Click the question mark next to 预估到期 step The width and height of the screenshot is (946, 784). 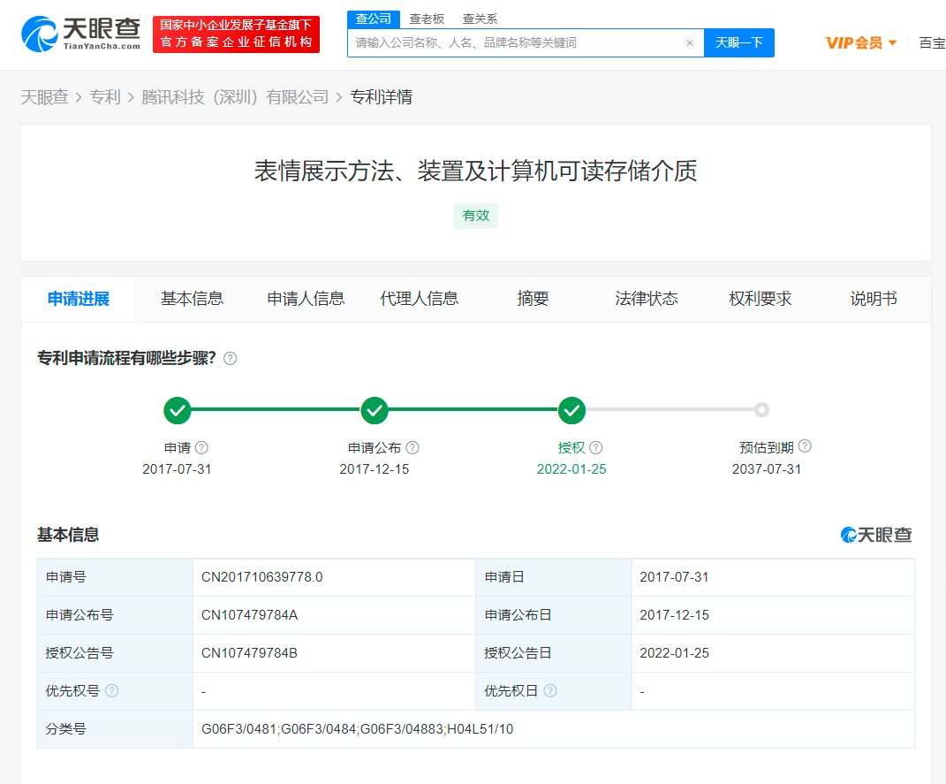pos(804,446)
